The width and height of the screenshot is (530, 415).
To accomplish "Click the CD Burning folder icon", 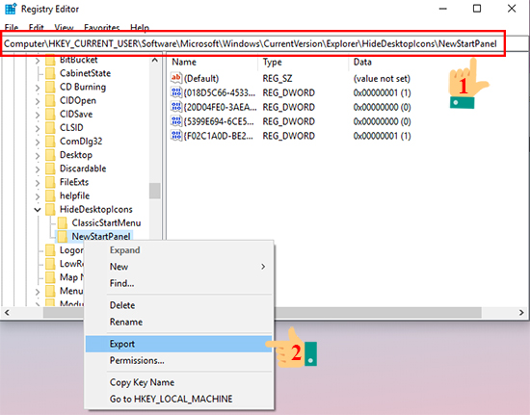I will tap(50, 87).
